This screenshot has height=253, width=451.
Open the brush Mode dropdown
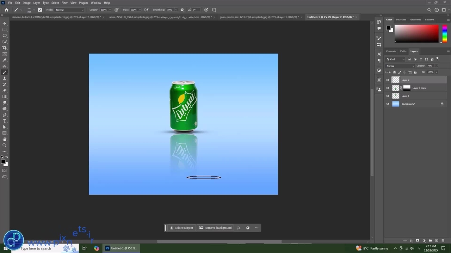[69, 10]
